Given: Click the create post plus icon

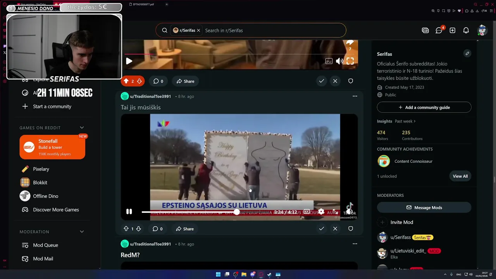Looking at the screenshot, I should pyautogui.click(x=453, y=30).
